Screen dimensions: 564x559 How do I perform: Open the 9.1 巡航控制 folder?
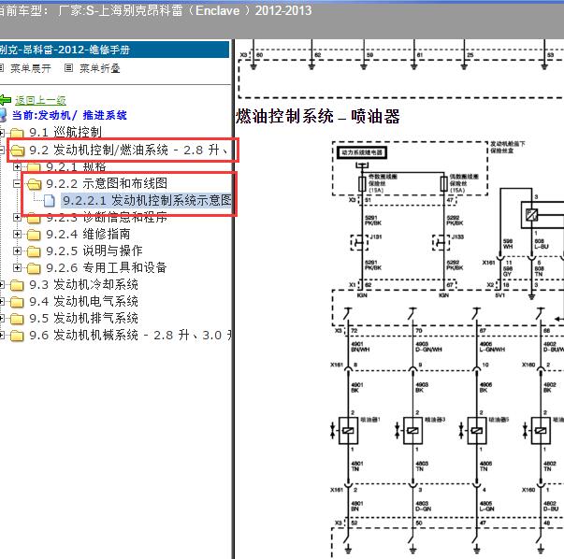tap(65, 133)
